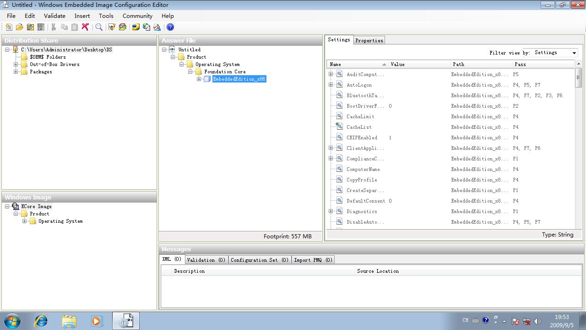Collapse Foundation Core in Answer File
The image size is (586, 330).
(x=190, y=71)
